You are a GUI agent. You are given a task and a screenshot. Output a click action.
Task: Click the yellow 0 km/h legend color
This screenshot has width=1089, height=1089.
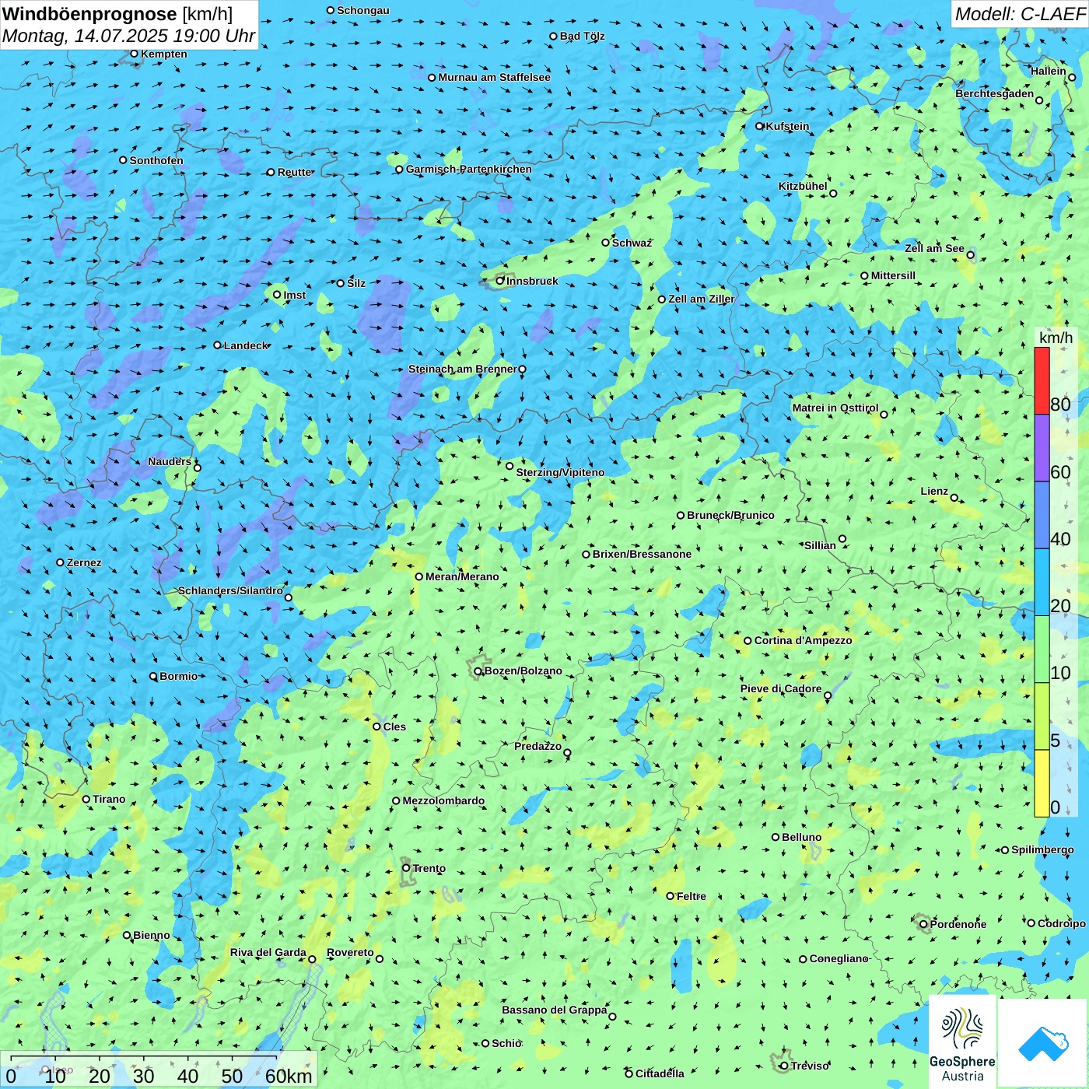click(1042, 783)
